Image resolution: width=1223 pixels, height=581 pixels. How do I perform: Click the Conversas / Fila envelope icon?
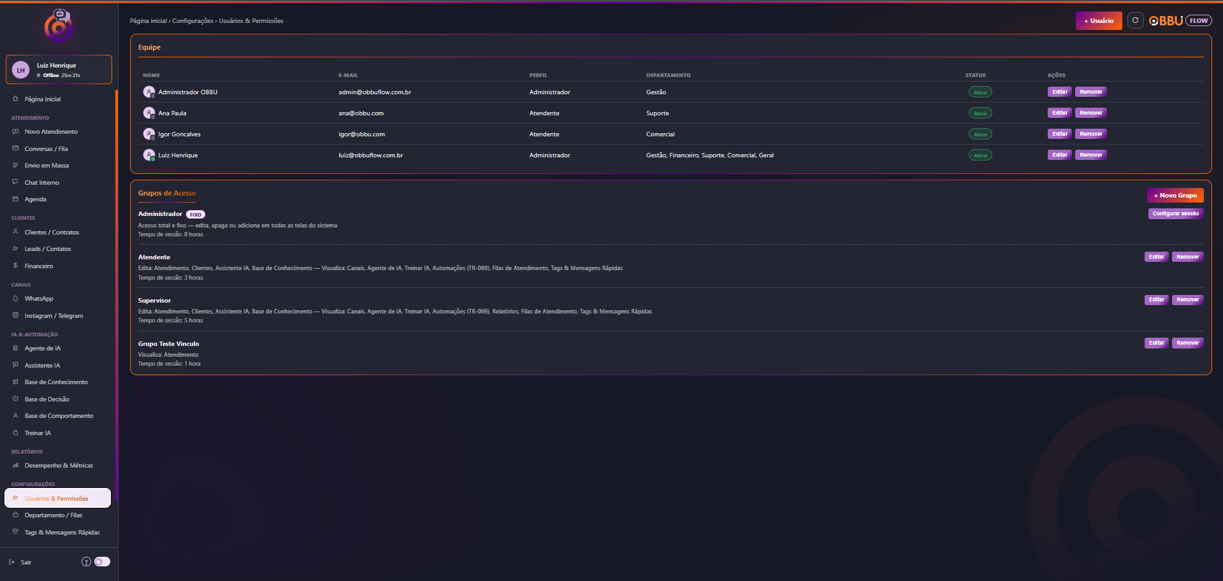15,148
